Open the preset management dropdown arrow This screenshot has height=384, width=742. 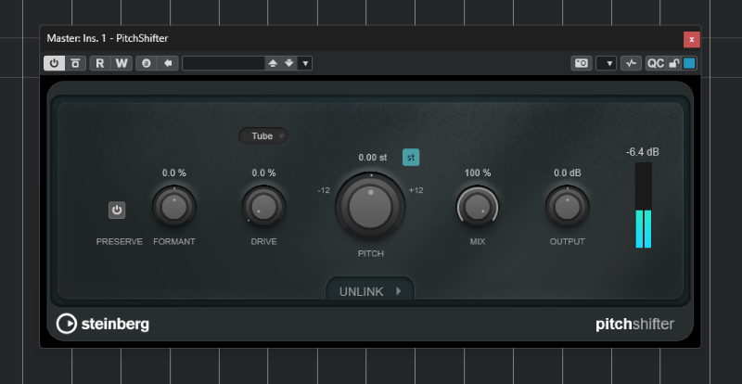click(x=306, y=63)
